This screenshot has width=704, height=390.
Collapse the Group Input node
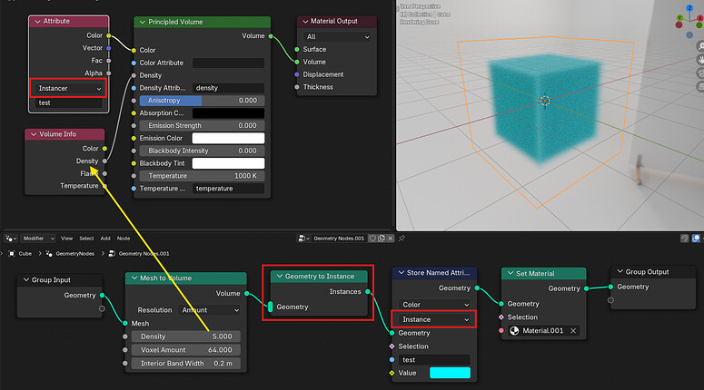(x=25, y=279)
